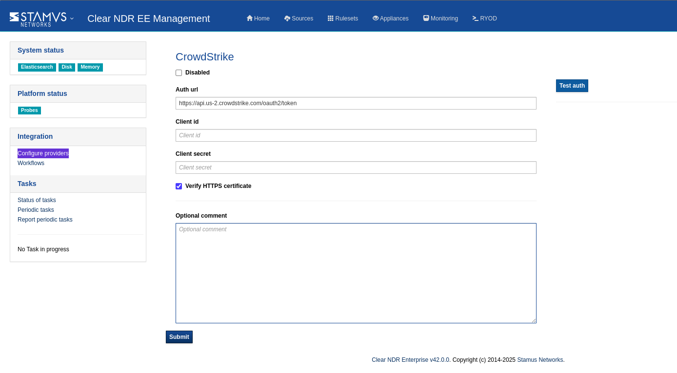The height and width of the screenshot is (373, 677).
Task: Click into the Client secret field
Action: click(356, 168)
